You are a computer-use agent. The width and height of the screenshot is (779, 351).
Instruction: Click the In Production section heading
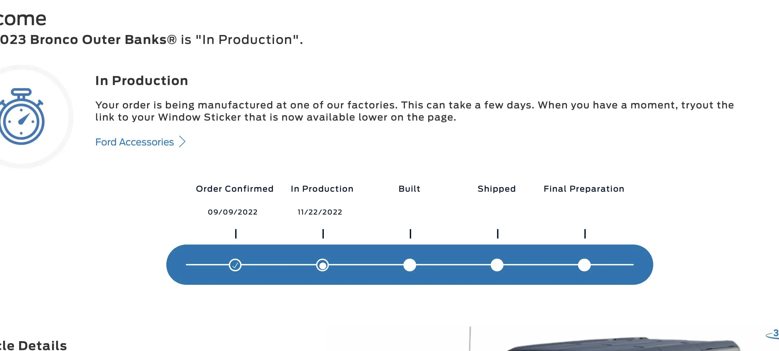[x=142, y=81]
